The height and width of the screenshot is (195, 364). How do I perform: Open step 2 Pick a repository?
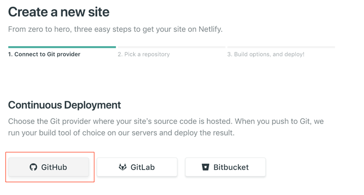[144, 54]
